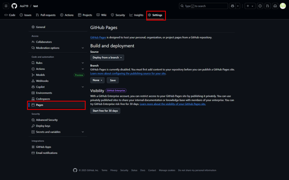Open the pull requests icon in top header
The image size is (289, 180).
tap(268, 6)
